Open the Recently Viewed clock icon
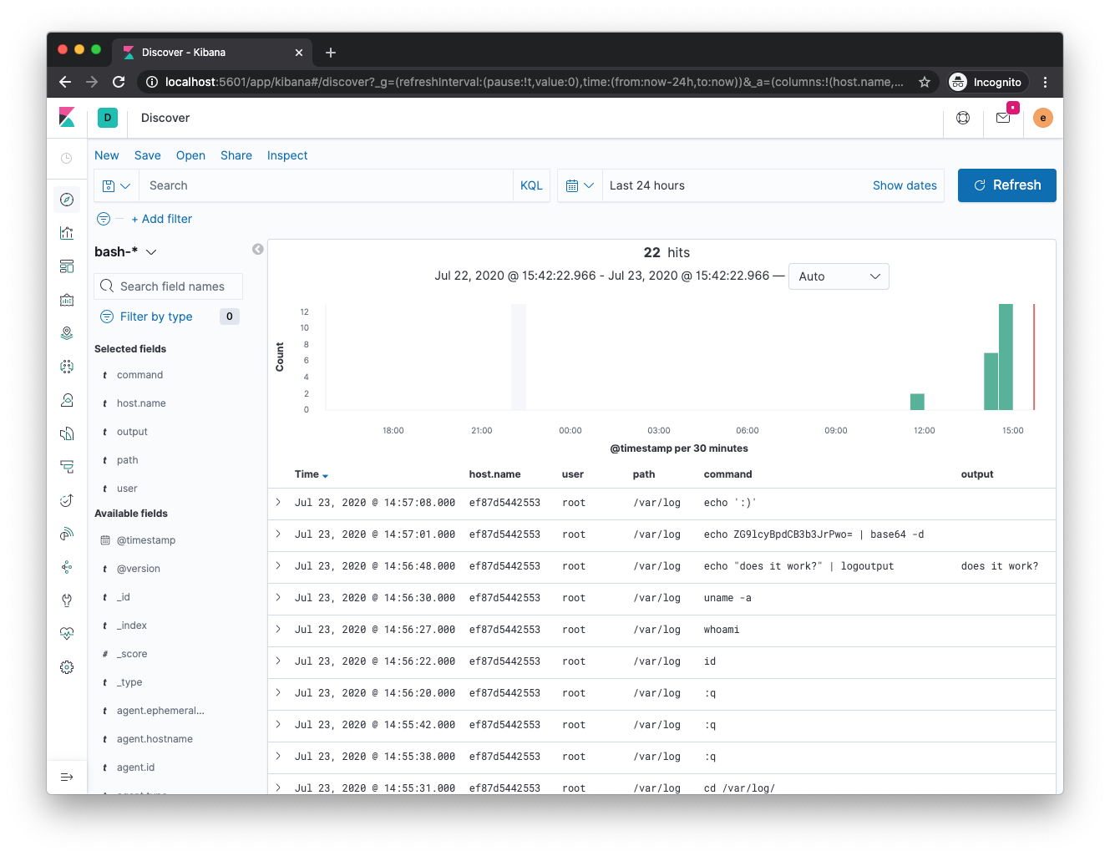Viewport: 1110px width, 856px height. [x=67, y=158]
